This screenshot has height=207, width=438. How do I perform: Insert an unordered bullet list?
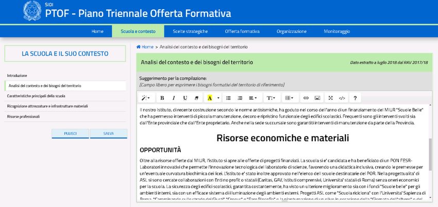228,98
